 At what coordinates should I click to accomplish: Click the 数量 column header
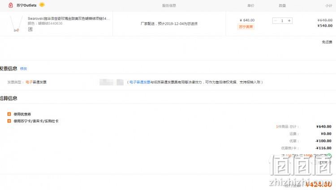[282, 5]
